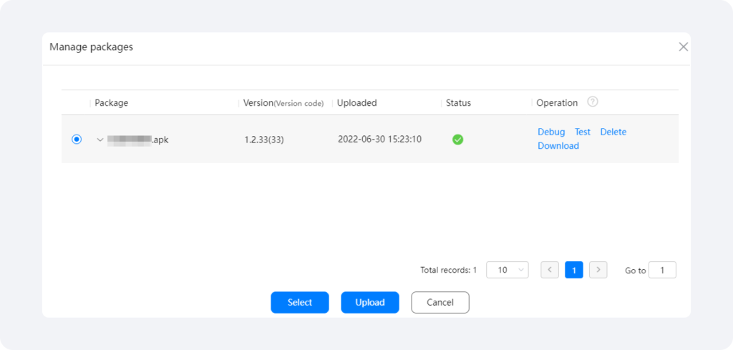Close the Manage packages dialog

[683, 47]
